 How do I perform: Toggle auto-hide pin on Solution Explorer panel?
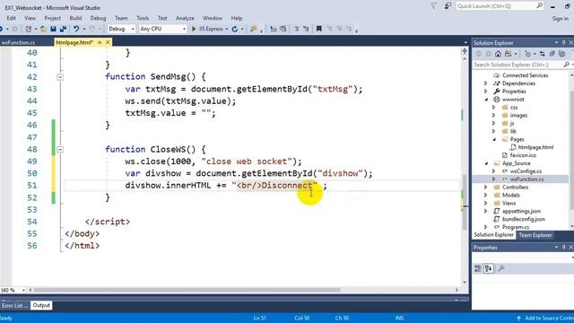564,43
